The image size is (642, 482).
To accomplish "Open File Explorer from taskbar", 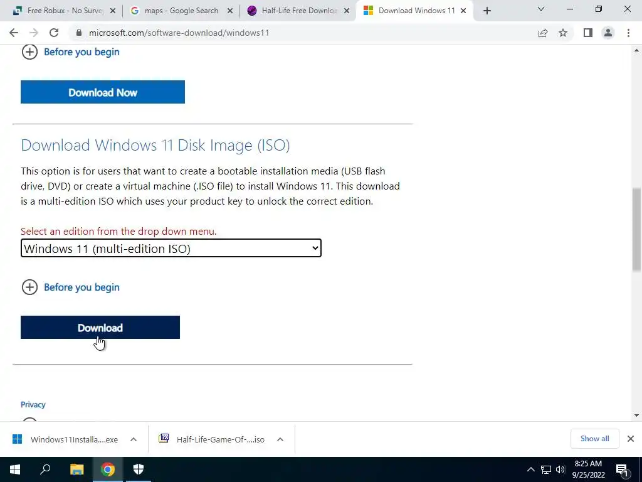I will coord(76,469).
